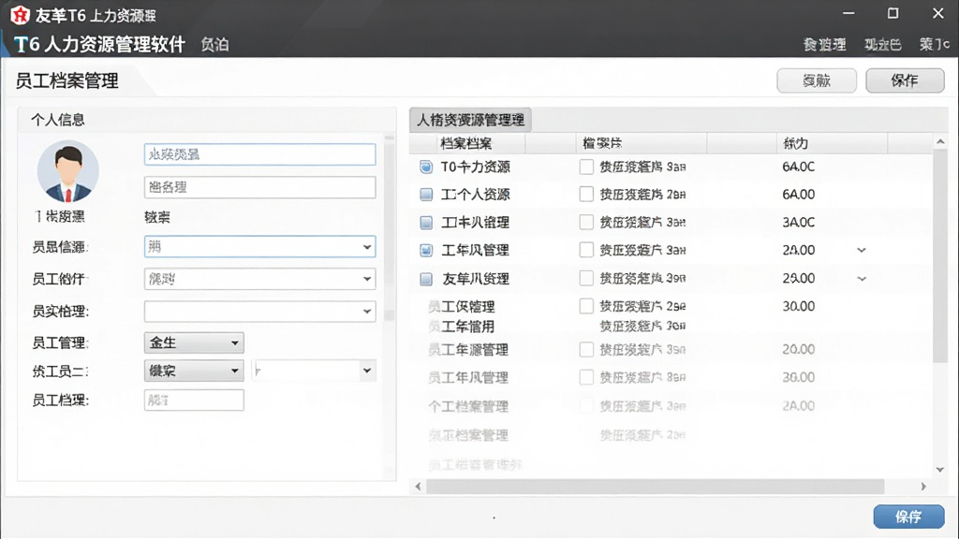Open the empty combo box directly above 金生
This screenshot has width=959, height=539.
[x=260, y=311]
